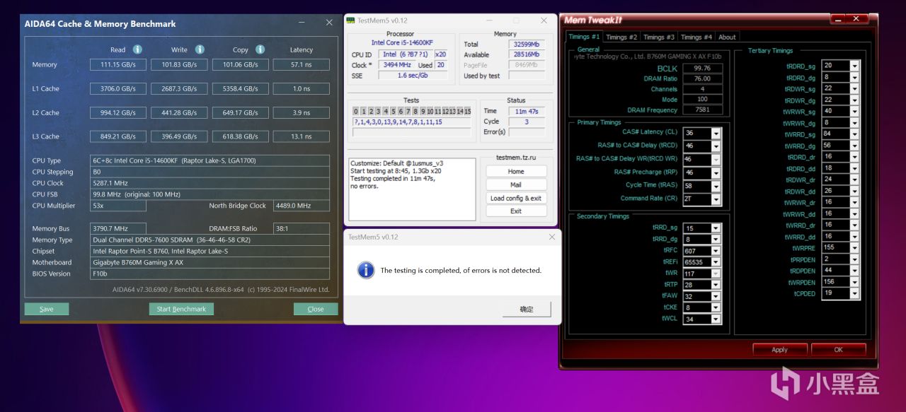The image size is (906, 412).
Task: Click Memory Latency value 57.1 ns
Action: [302, 64]
